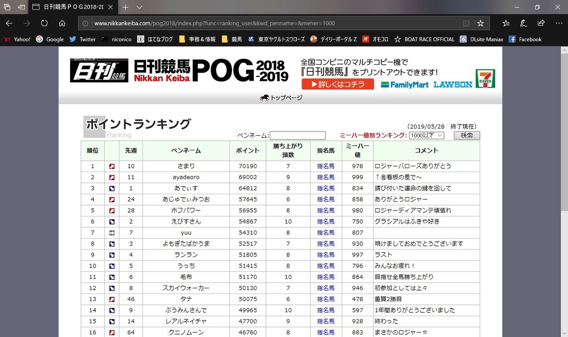This screenshot has height=337, width=568.
Task: Open 競馬 bookmark folder
Action: point(231,39)
